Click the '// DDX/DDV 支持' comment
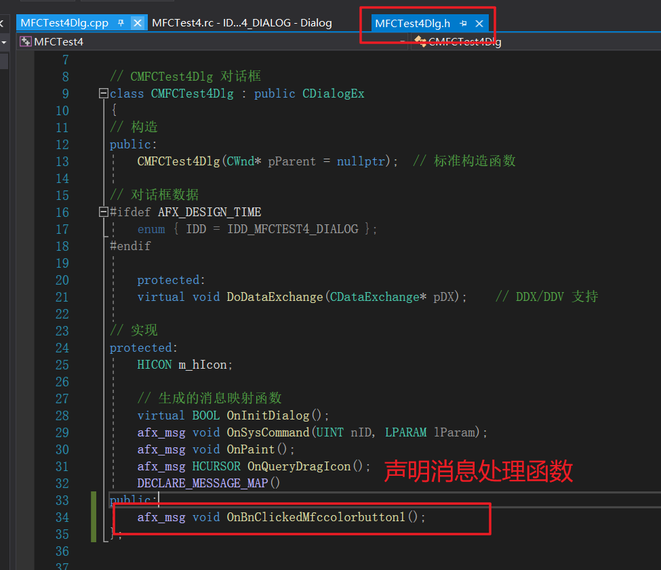 point(546,297)
